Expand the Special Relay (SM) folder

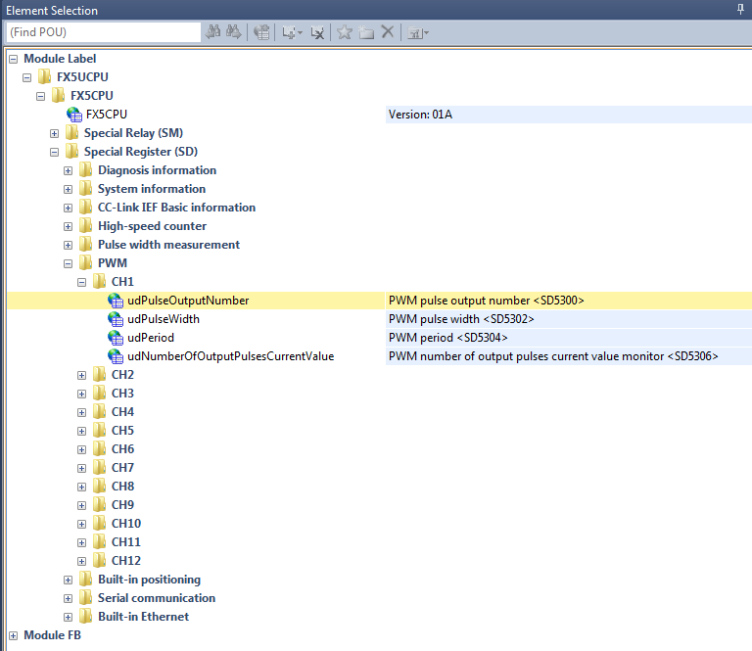pyautogui.click(x=54, y=133)
